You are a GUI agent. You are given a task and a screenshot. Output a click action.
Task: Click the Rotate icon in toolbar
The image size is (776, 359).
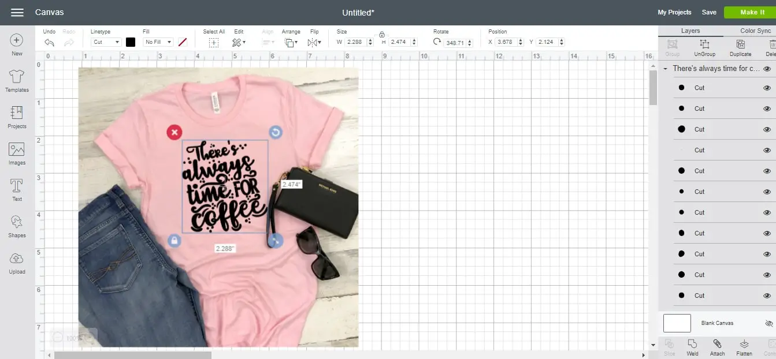pyautogui.click(x=437, y=42)
